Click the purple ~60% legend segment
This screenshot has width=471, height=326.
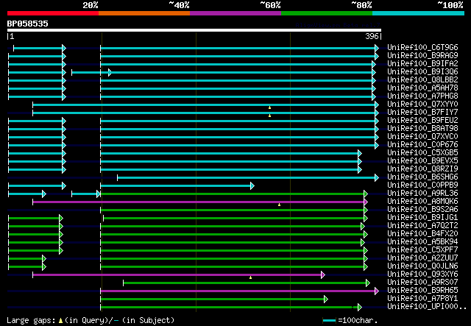point(235,13)
